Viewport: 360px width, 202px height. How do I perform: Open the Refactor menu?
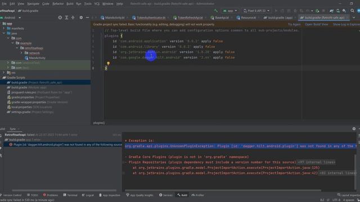[x=58, y=4]
